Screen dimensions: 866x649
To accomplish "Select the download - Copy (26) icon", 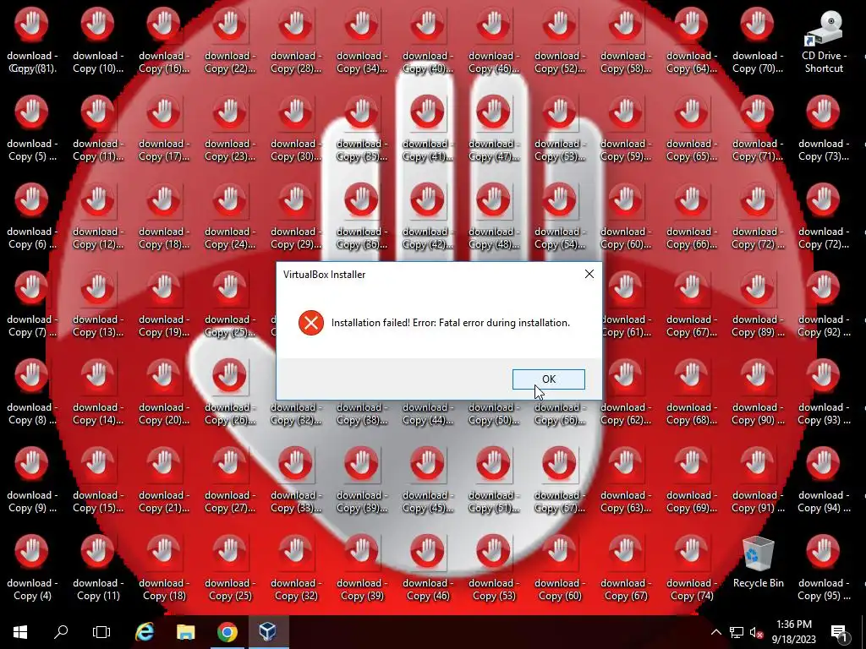I will (230, 394).
